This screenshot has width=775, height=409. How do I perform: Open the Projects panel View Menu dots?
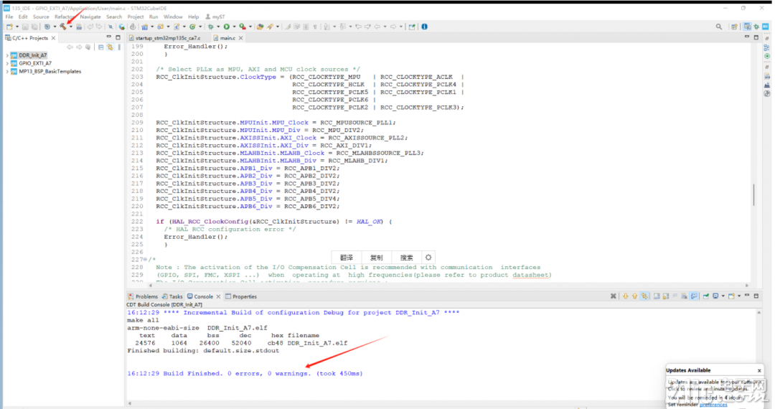(119, 47)
